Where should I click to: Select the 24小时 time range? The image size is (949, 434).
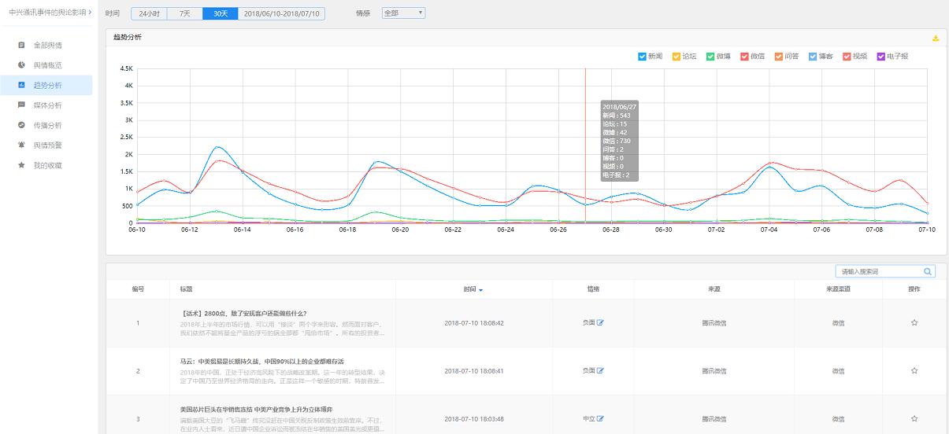click(x=148, y=14)
